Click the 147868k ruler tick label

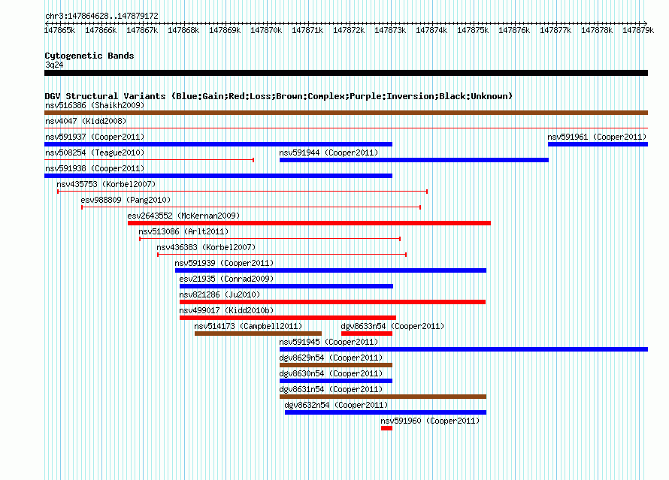tap(183, 30)
